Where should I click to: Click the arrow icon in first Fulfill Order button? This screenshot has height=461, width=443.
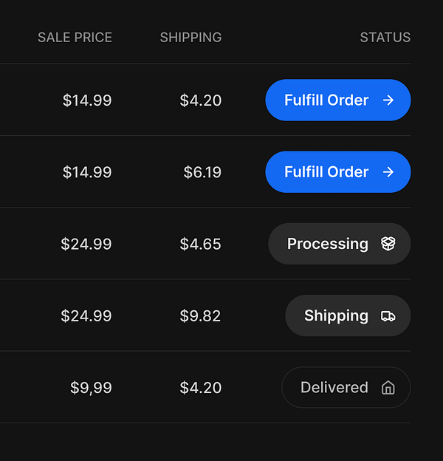388,100
